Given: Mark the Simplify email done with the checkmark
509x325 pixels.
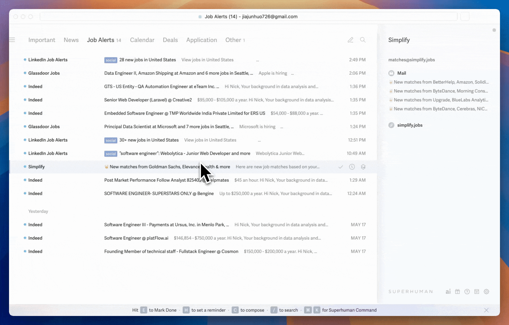Looking at the screenshot, I should pyautogui.click(x=341, y=167).
